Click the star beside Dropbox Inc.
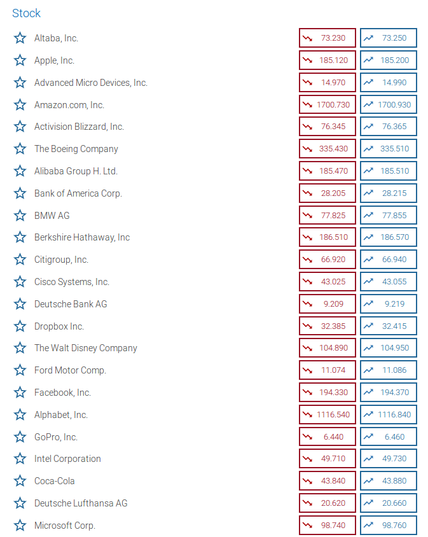Screen dimensions: 428x537 pyautogui.click(x=20, y=326)
